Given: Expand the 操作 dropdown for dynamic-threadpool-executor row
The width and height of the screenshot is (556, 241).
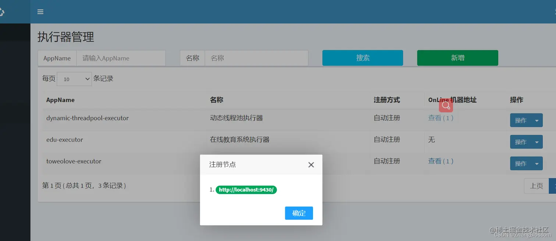Looking at the screenshot, I should (526, 120).
